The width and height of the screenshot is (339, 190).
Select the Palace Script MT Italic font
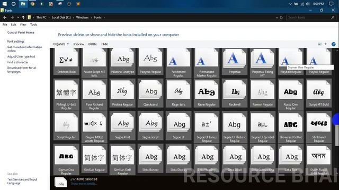[x=94, y=62]
